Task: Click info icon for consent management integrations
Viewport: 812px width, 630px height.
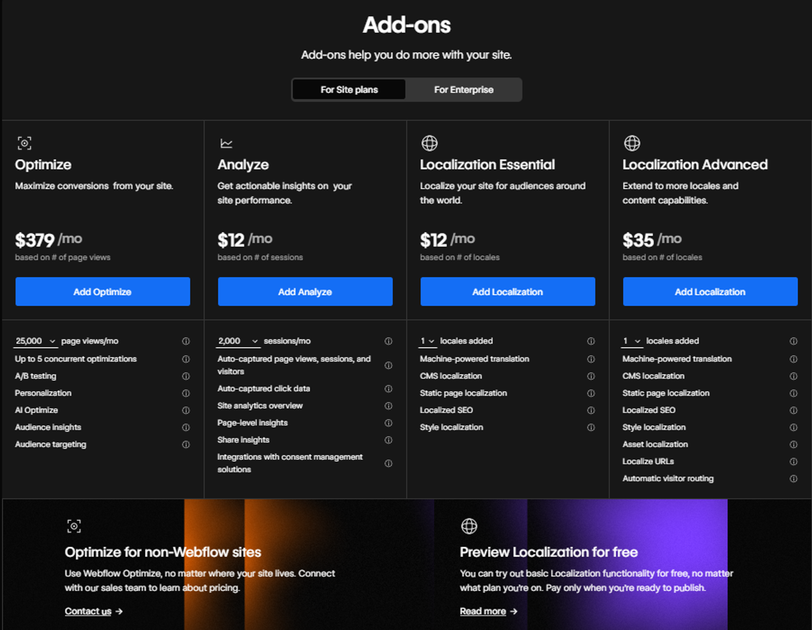Action: (x=388, y=463)
